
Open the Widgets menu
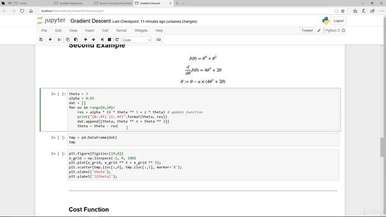point(141,31)
